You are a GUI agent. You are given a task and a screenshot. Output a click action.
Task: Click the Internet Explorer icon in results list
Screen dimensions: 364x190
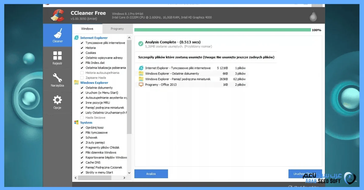point(140,68)
